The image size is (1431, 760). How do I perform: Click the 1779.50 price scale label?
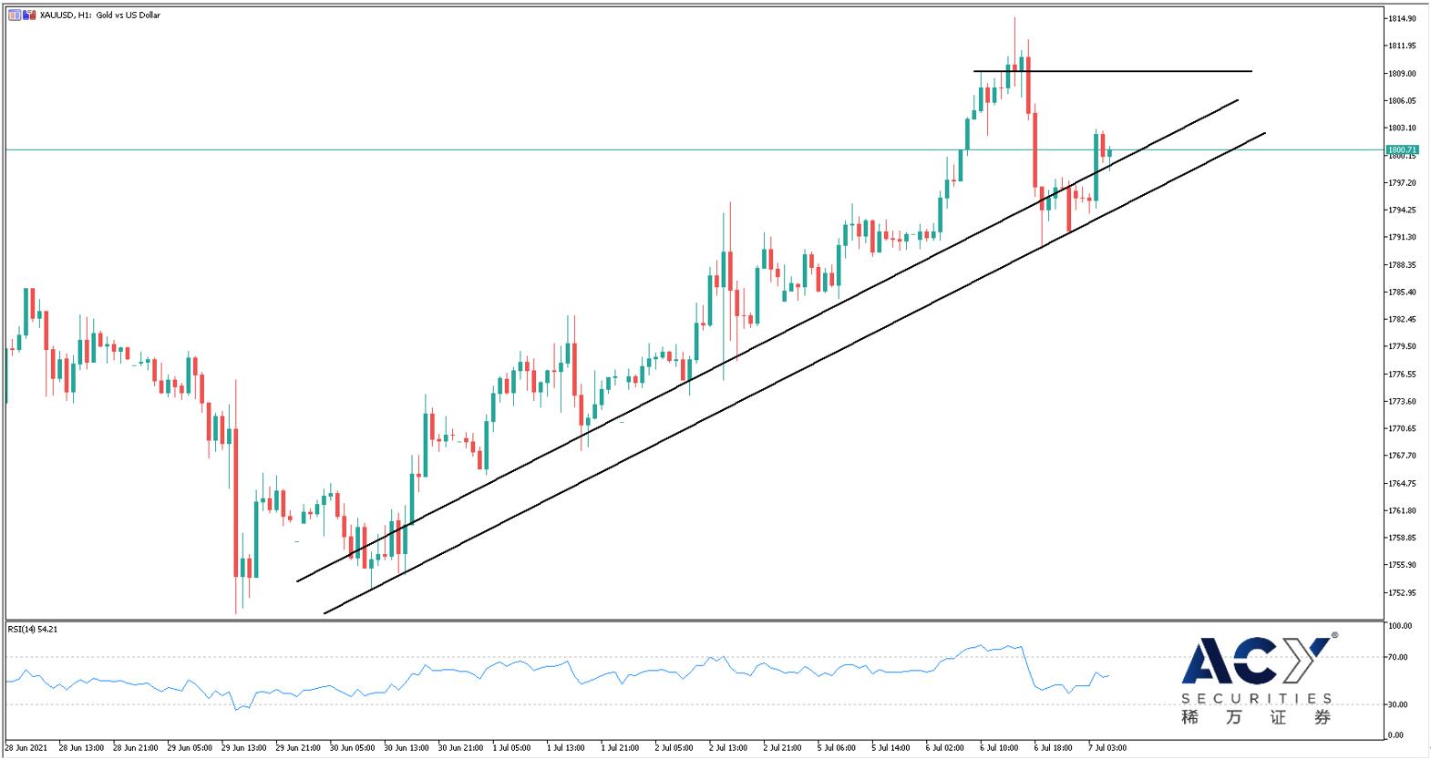tap(1401, 346)
